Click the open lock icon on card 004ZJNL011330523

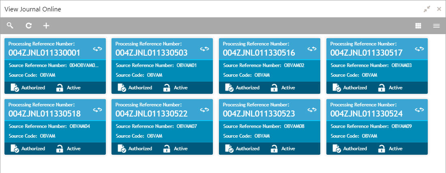click(274, 149)
